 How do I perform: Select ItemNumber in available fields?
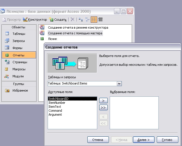click(72, 103)
